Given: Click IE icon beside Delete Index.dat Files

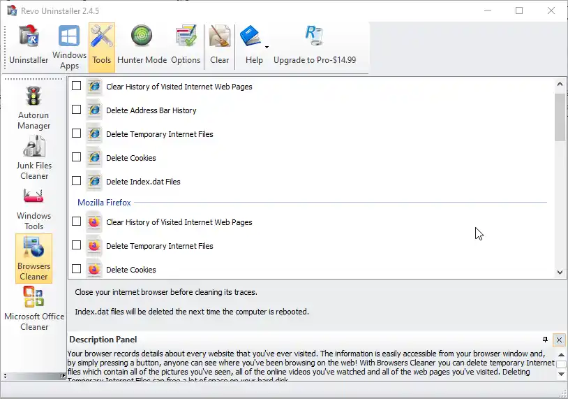Looking at the screenshot, I should coord(94,181).
